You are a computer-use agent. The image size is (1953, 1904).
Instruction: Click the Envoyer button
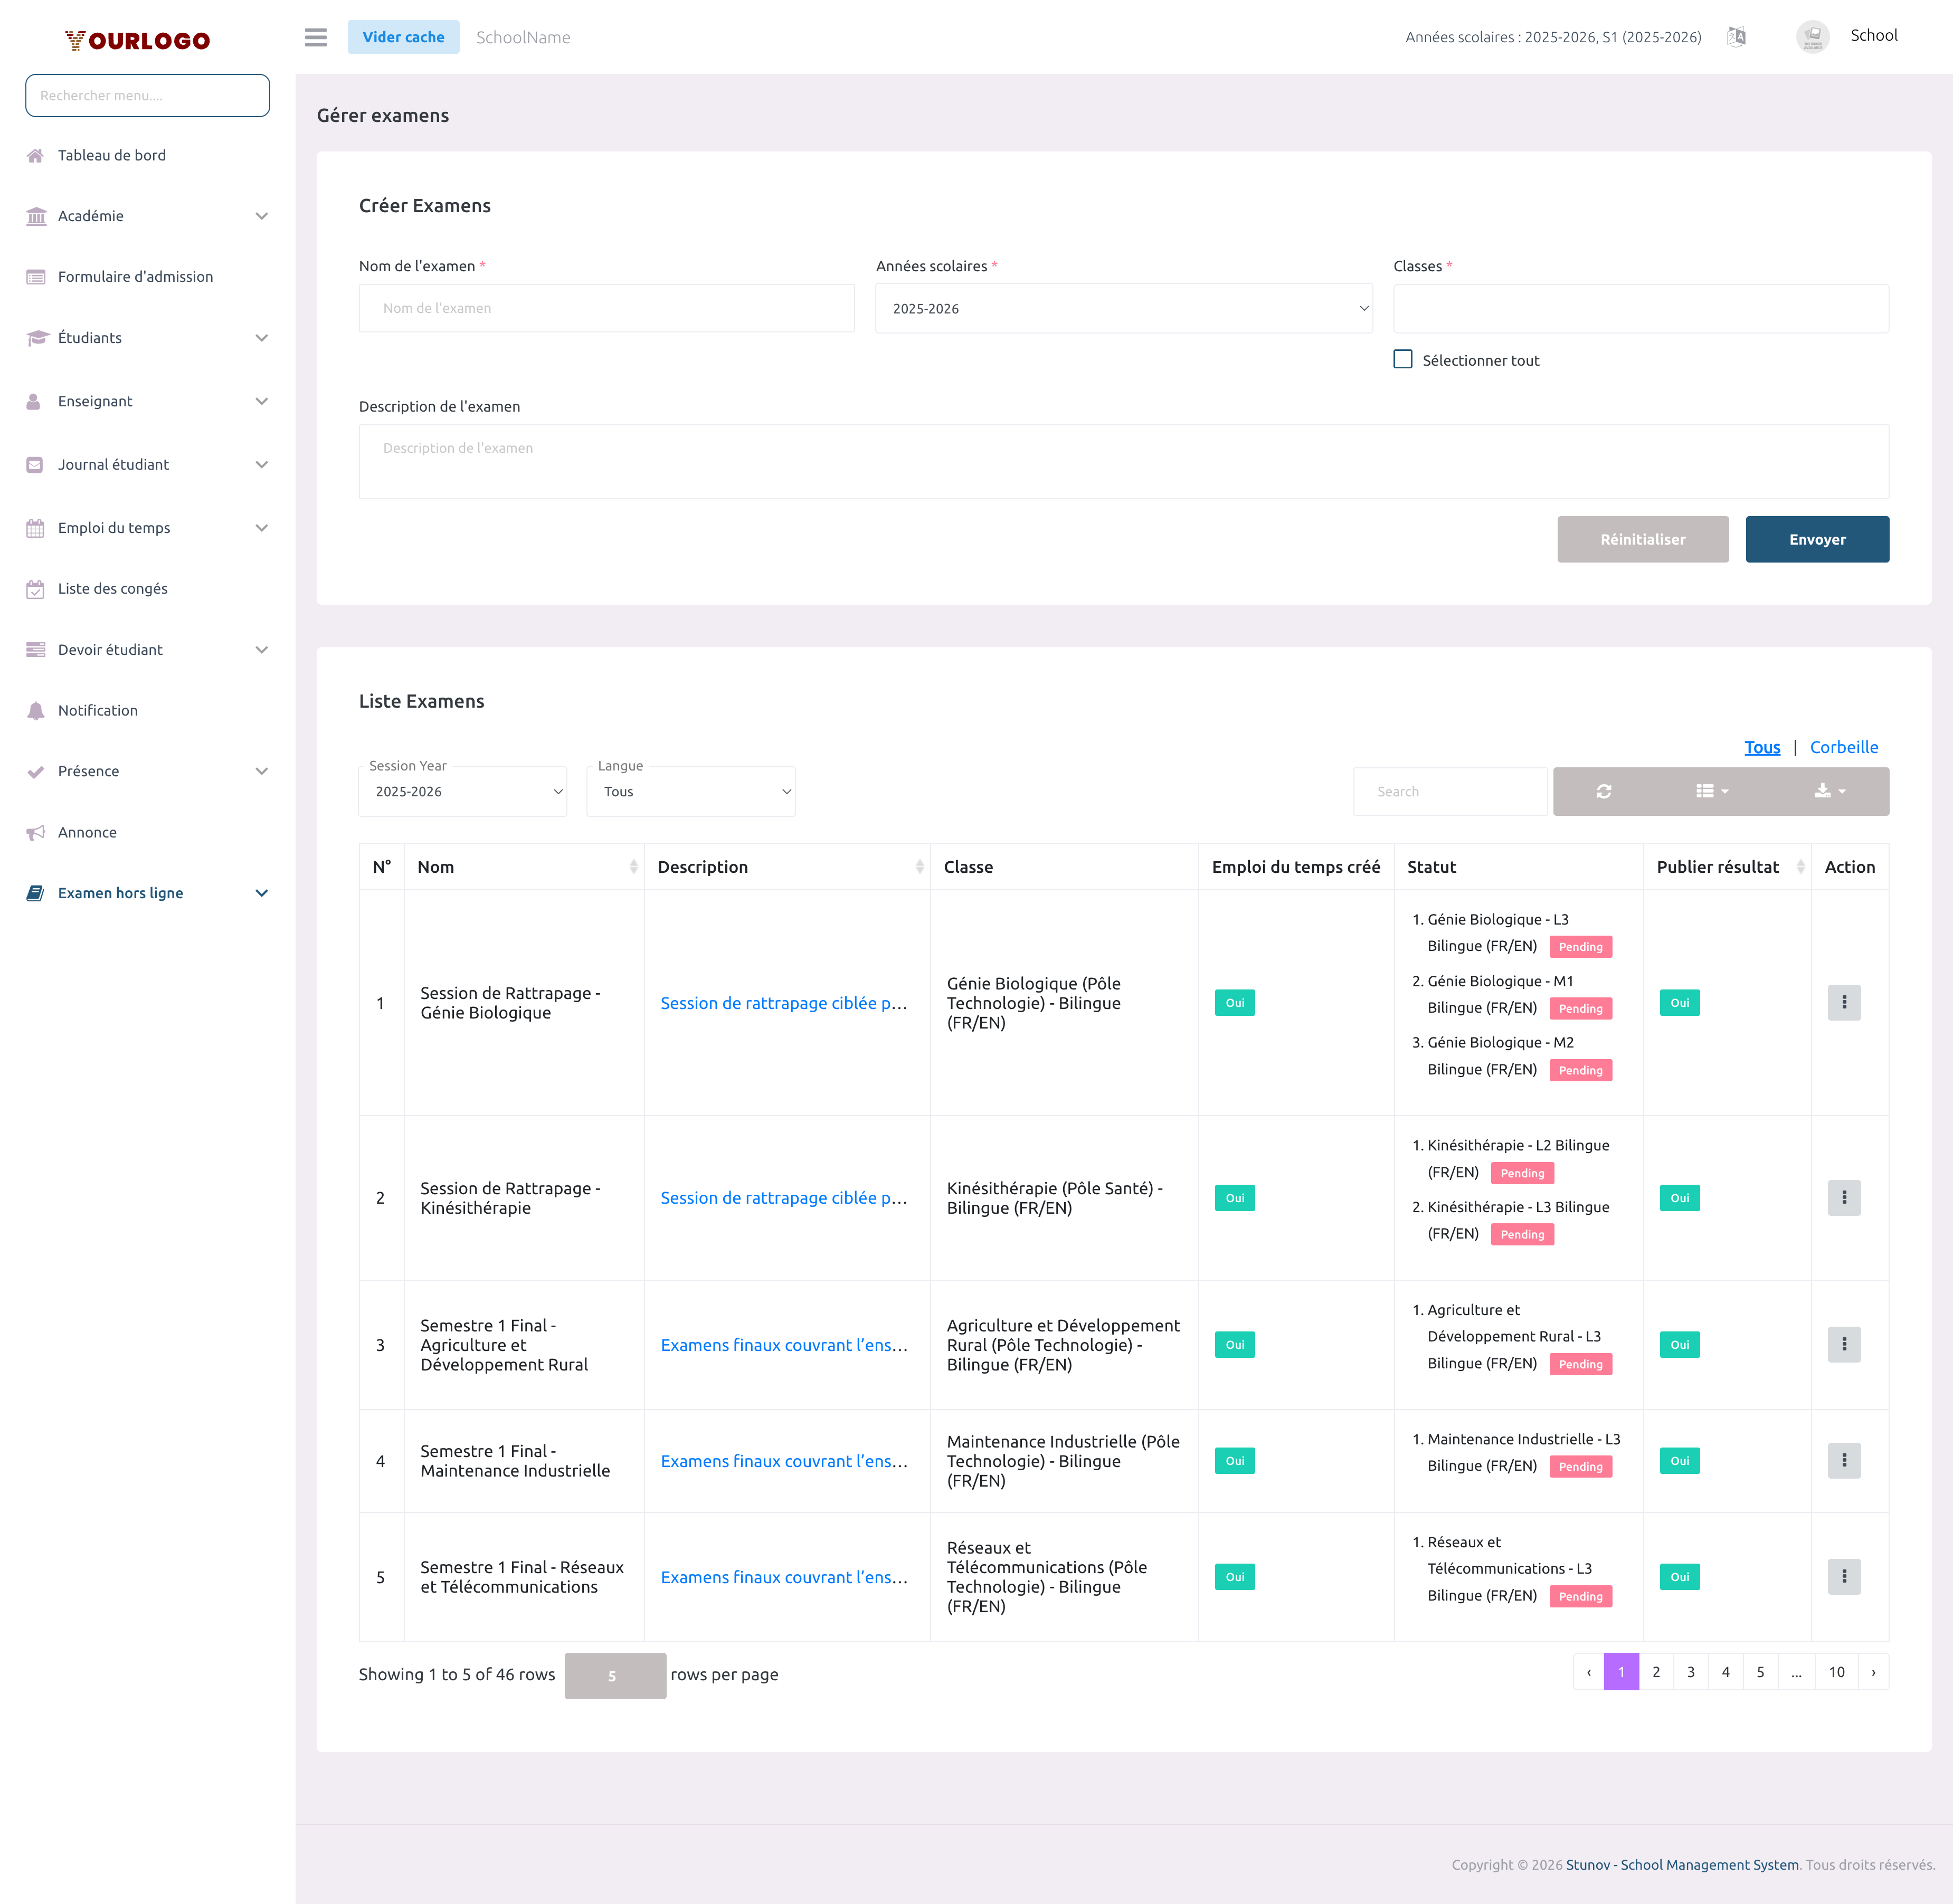coord(1817,539)
